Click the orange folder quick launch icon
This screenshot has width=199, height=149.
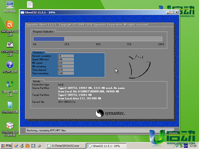(28, 146)
